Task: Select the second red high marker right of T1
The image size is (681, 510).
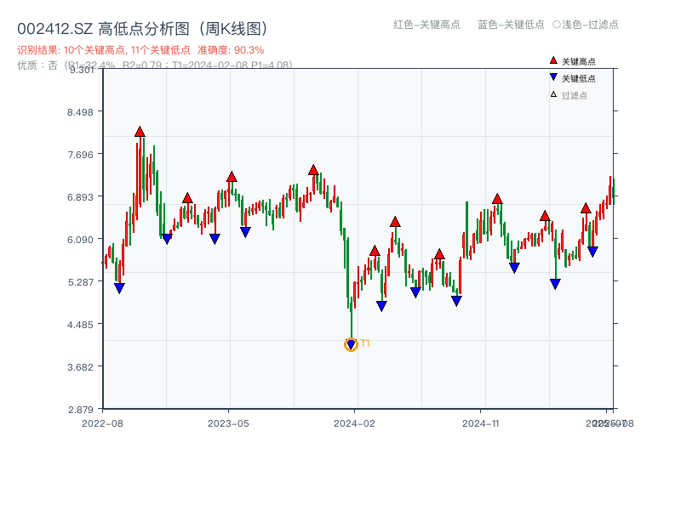Action: point(395,222)
